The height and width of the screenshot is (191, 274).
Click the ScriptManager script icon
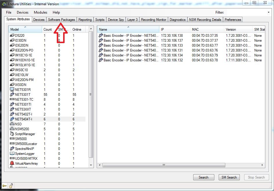click(x=12, y=134)
